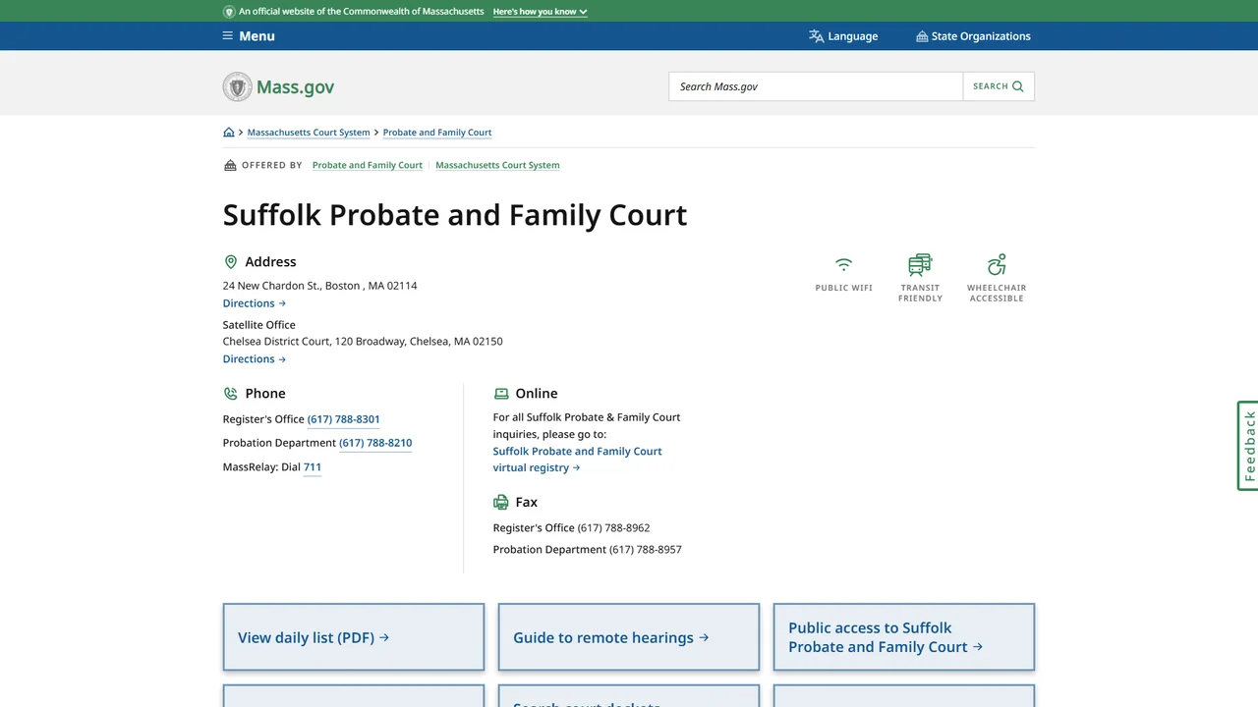Call Register's Office at (617) 788-8301
The image size is (1258, 707).
(344, 419)
